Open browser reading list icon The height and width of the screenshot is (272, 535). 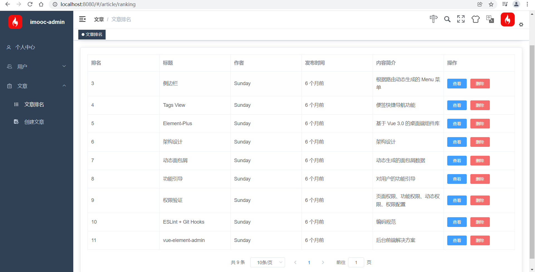coord(505,4)
